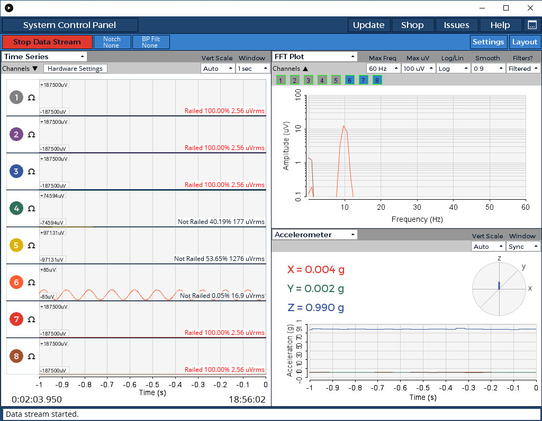Click channel 7 impedance ohm symbol
Viewport: 542px width, 421px height.
pos(31,320)
